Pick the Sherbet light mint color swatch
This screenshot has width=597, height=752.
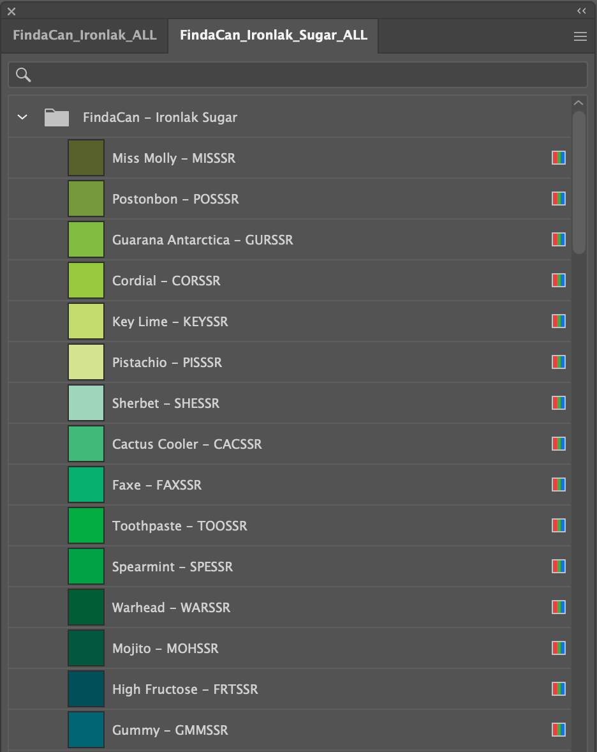click(86, 403)
